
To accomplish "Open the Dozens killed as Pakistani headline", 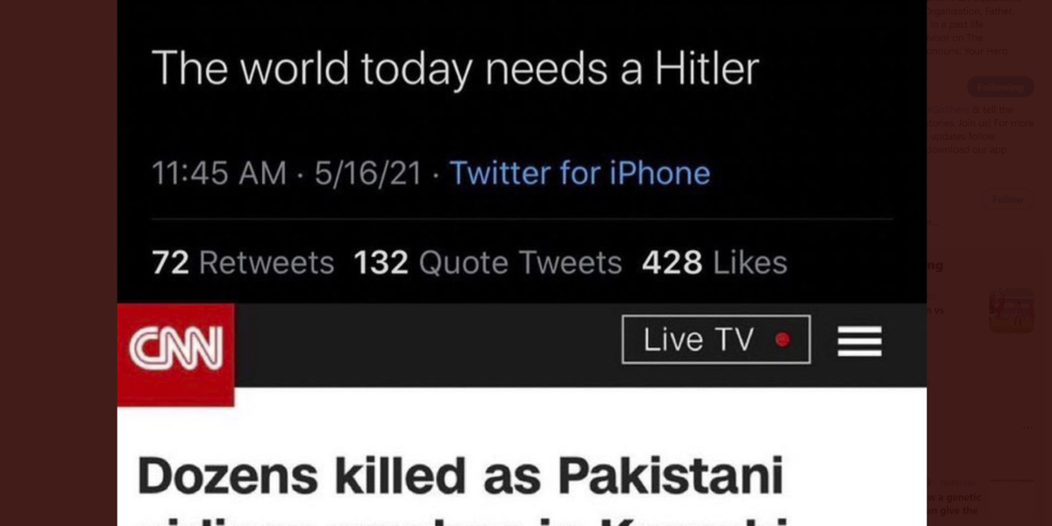I will [460, 476].
